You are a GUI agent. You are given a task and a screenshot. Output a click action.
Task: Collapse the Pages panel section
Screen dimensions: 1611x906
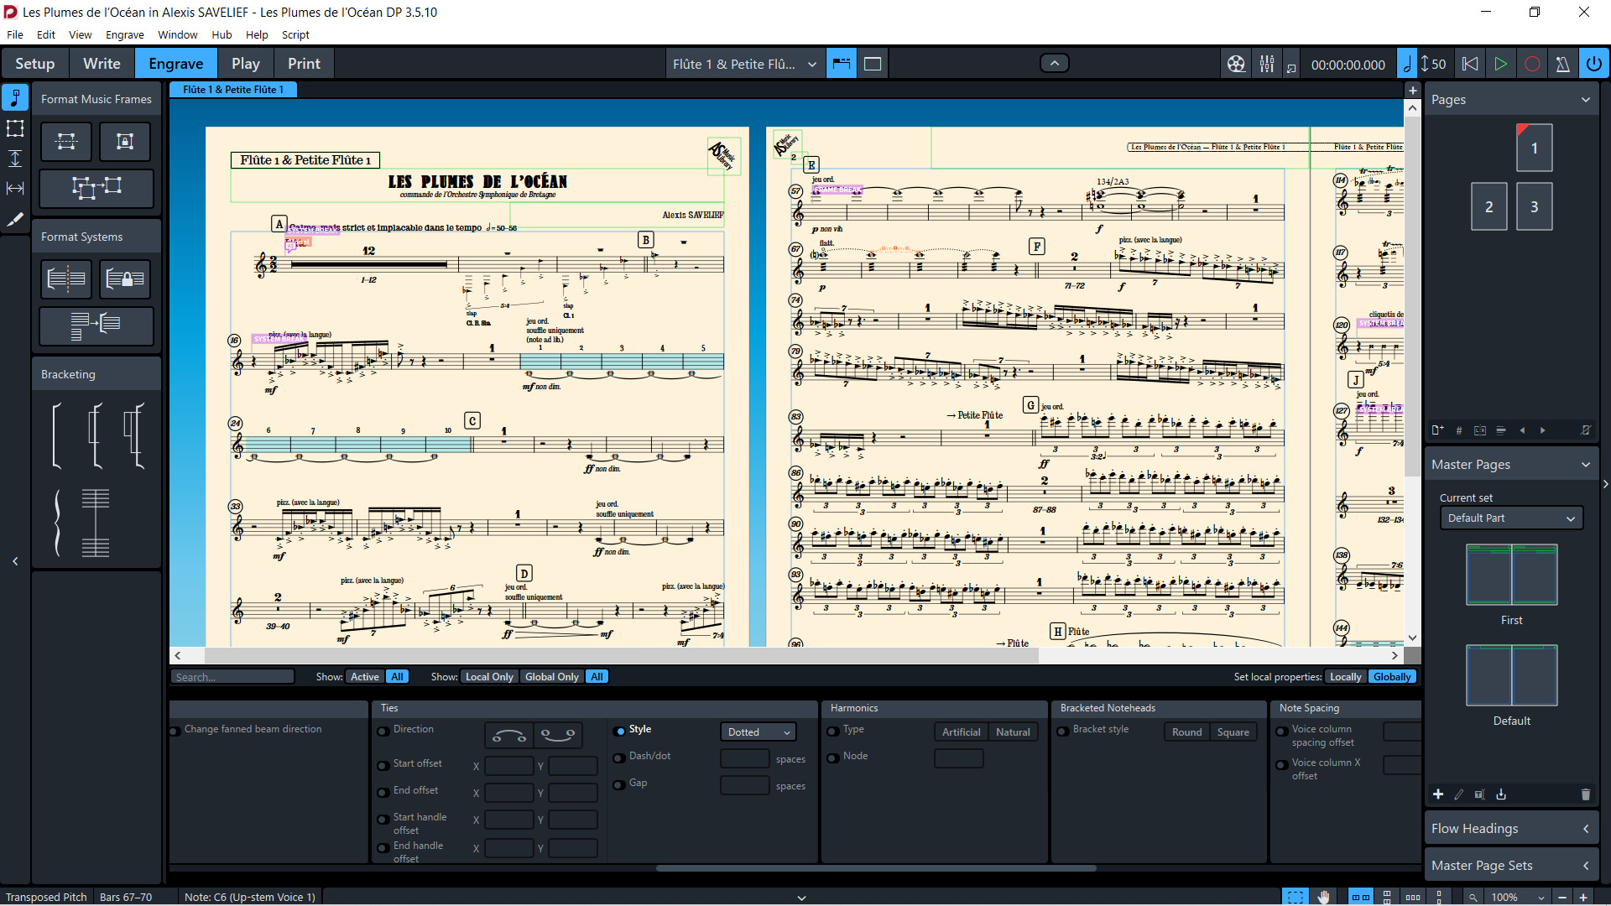click(1585, 100)
